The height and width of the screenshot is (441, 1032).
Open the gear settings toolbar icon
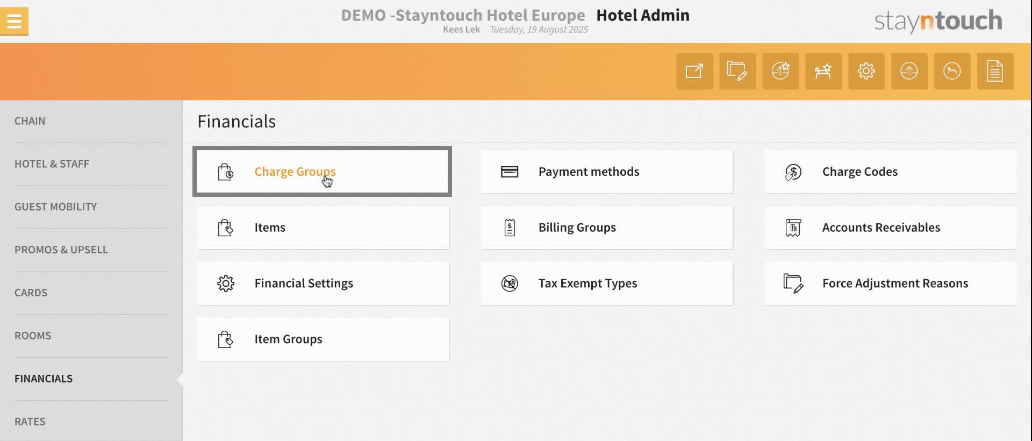[x=866, y=71]
